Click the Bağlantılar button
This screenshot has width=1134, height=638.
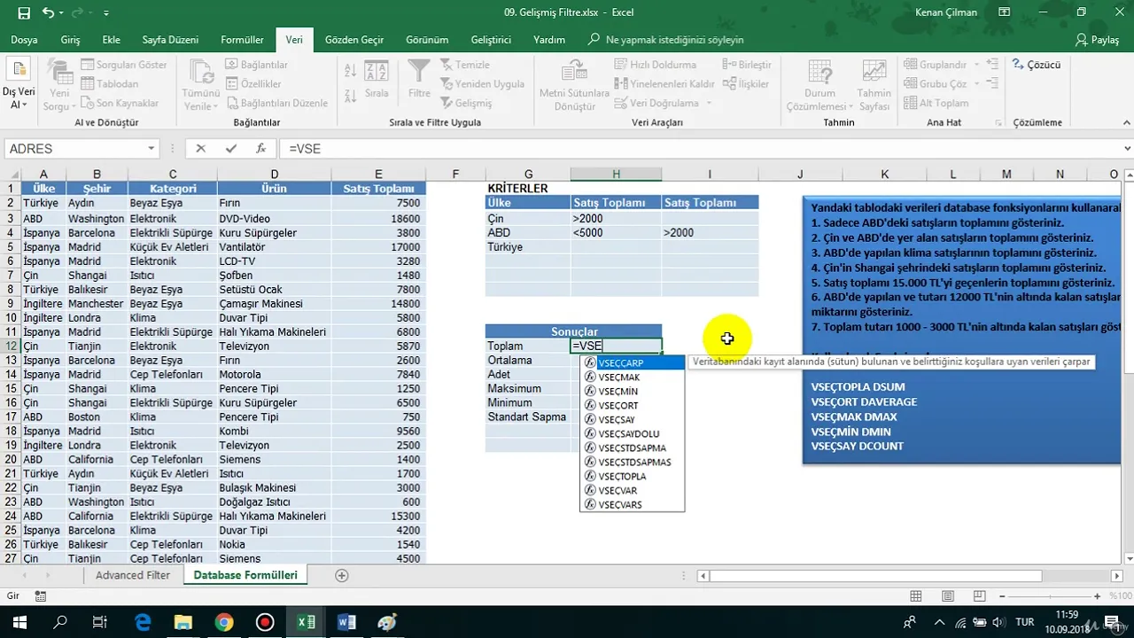(257, 65)
